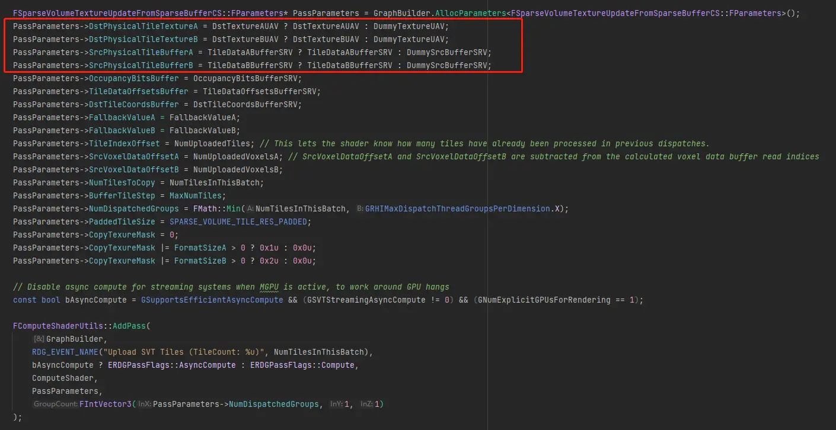The height and width of the screenshot is (430, 836).
Task: Click the GSupportsEfficientAsyncCompute identifier
Action: [x=212, y=300]
